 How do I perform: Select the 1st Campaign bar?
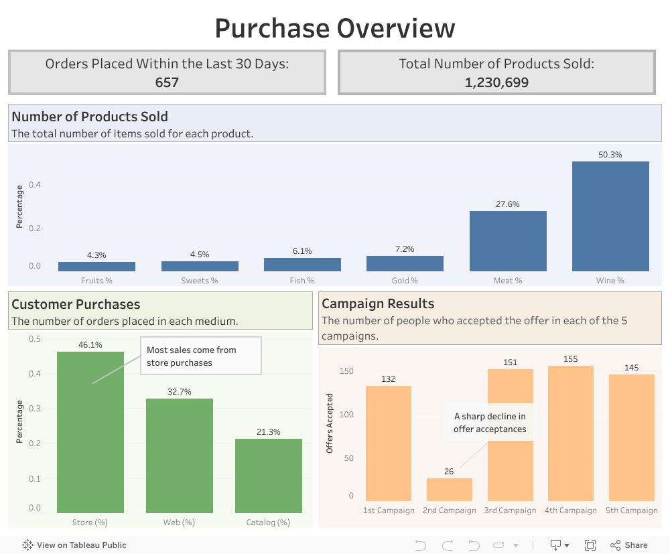[x=389, y=443]
